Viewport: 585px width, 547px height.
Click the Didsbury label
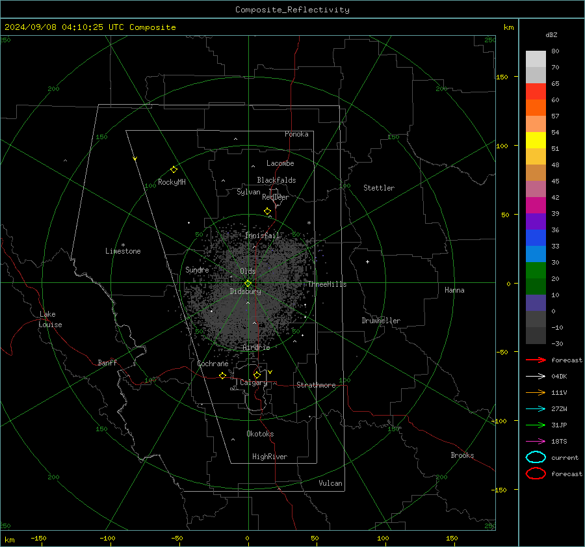pos(245,291)
